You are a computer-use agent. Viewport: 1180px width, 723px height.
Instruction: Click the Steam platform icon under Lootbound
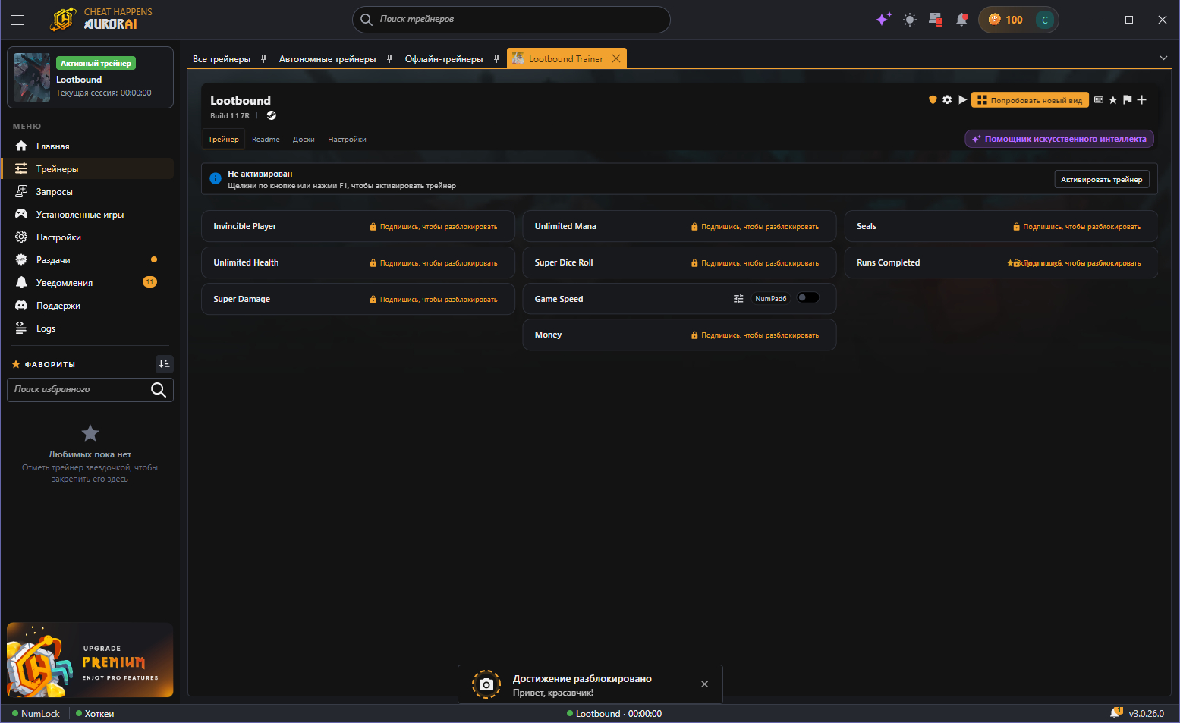tap(271, 115)
